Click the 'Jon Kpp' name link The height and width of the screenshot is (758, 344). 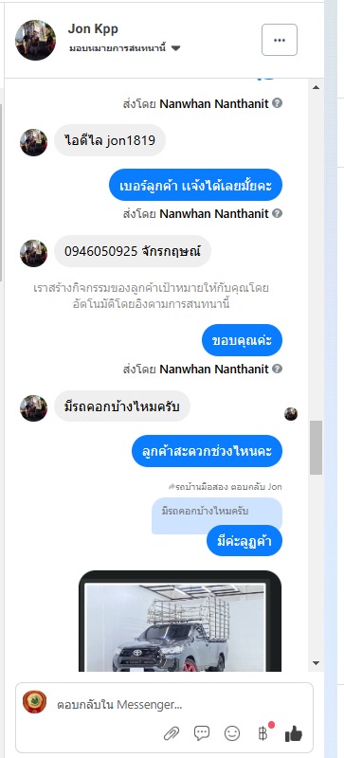point(93,29)
